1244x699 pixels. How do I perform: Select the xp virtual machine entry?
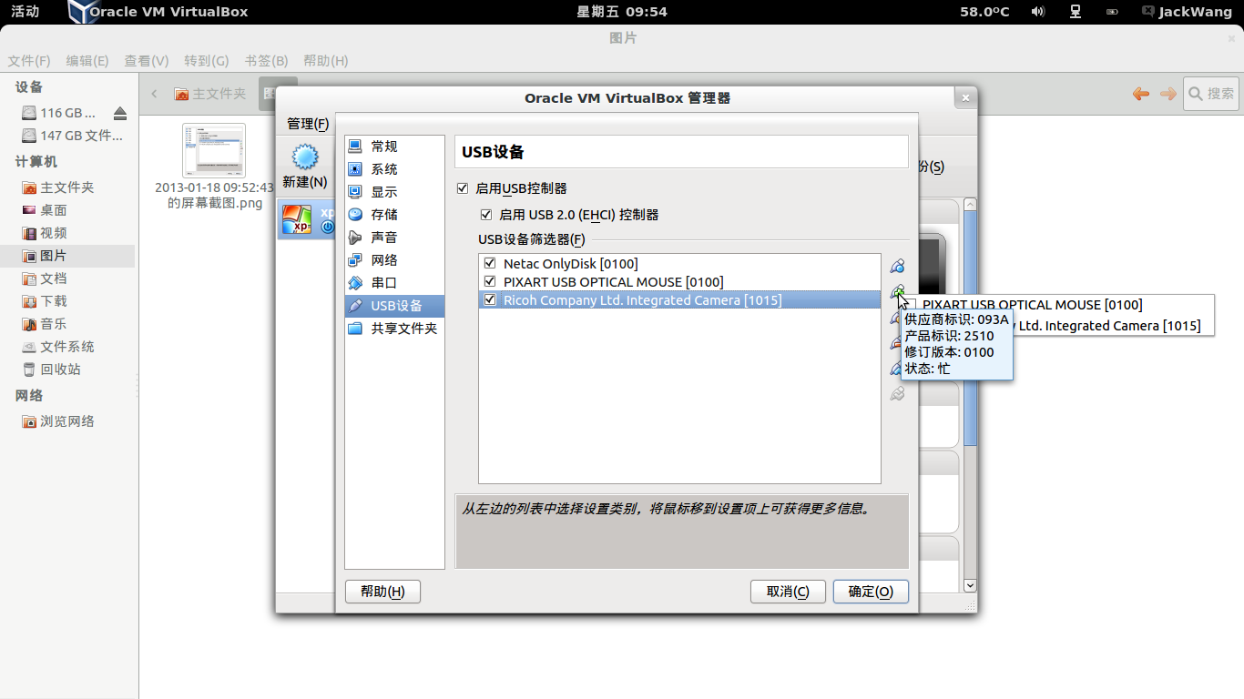point(306,219)
